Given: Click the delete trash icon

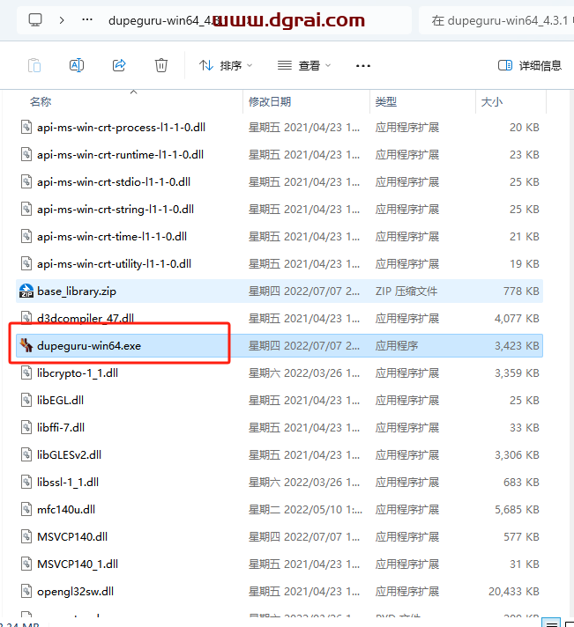Looking at the screenshot, I should 160,65.
